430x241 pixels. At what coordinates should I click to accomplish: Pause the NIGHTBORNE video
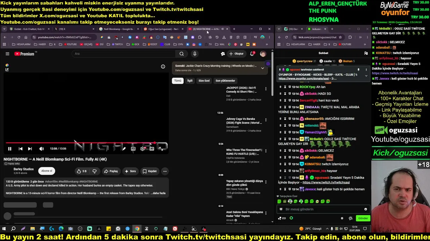click(10, 149)
